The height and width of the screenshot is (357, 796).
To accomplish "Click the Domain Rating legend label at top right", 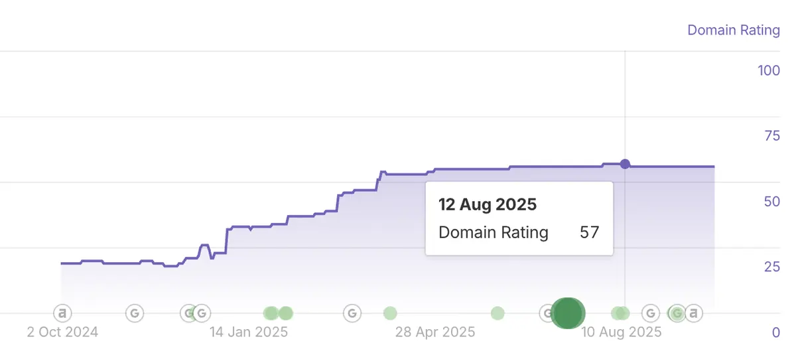I will pyautogui.click(x=734, y=31).
